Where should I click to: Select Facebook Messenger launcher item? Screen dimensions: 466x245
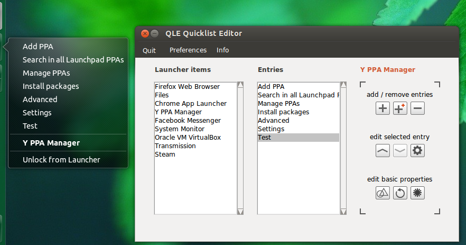(195, 121)
